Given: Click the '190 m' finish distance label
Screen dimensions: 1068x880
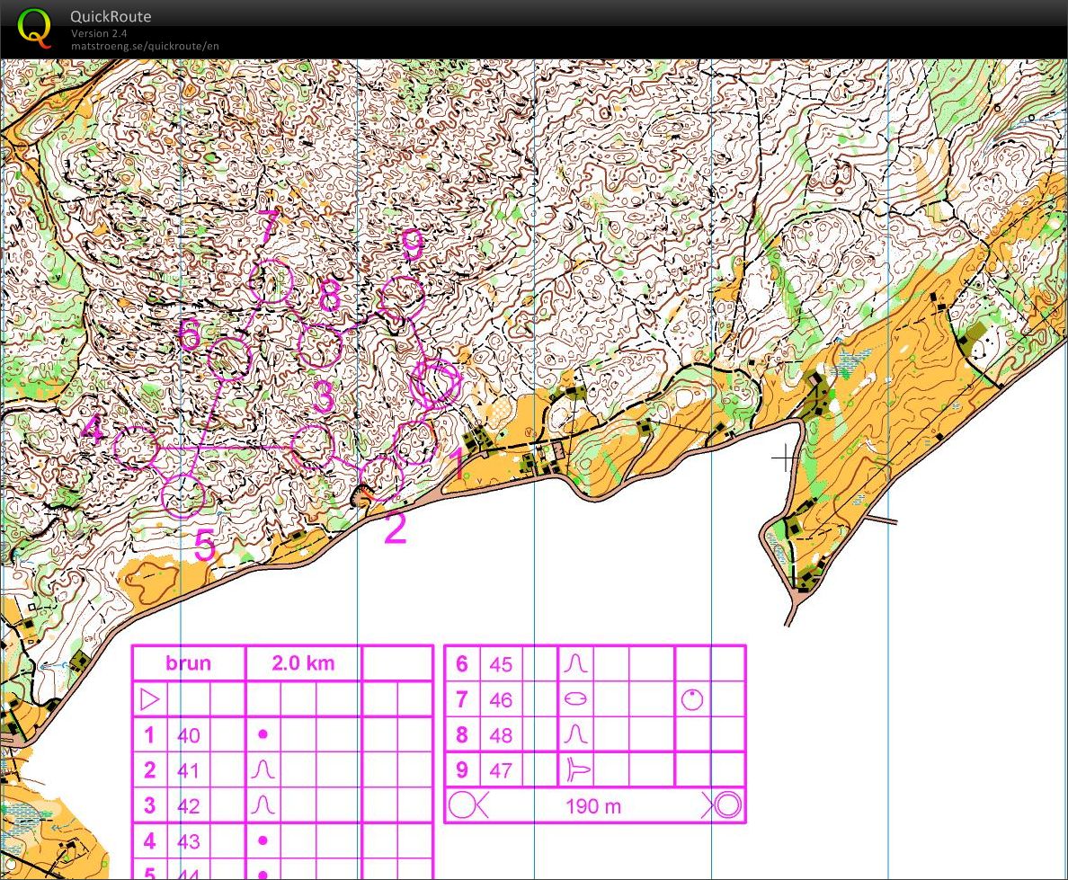Looking at the screenshot, I should [593, 806].
